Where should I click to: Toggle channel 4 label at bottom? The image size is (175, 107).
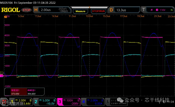click(84, 102)
